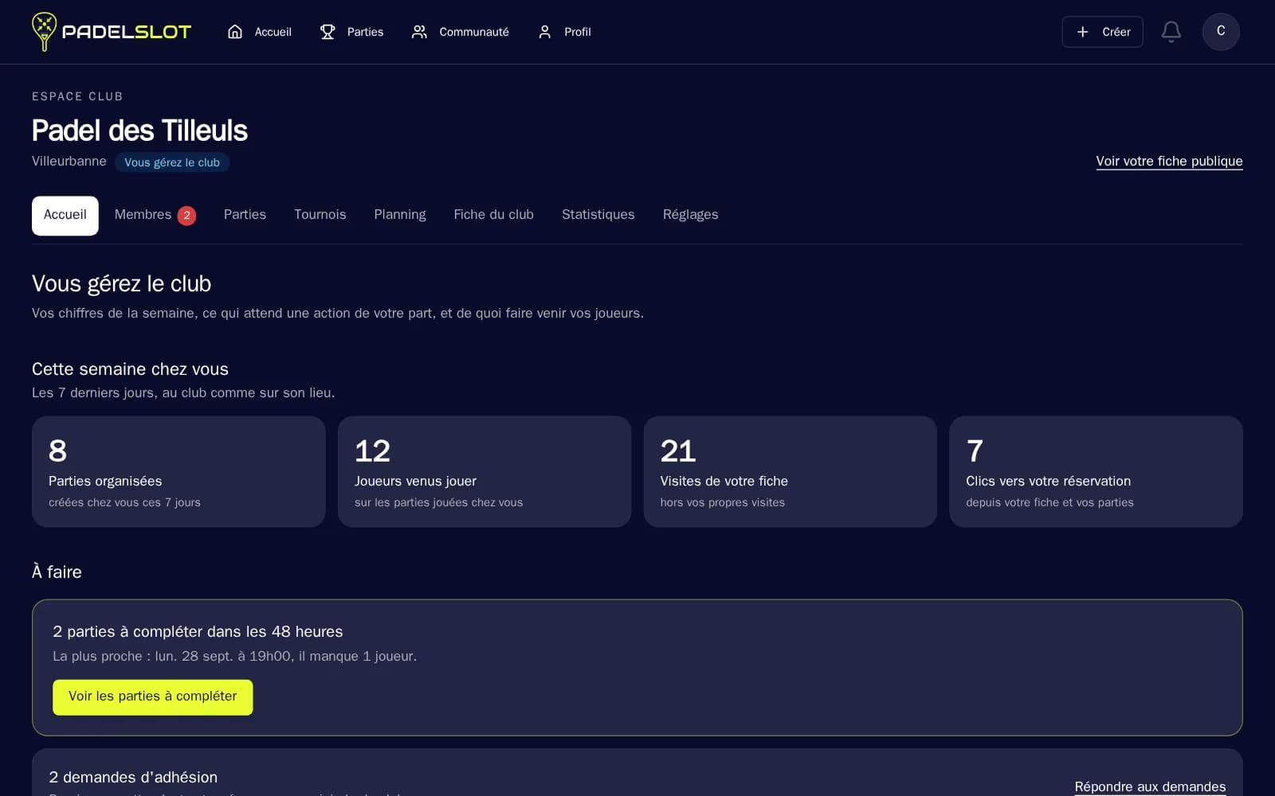This screenshot has width=1275, height=796.
Task: Click the plus icon in Créer
Action: (1082, 32)
